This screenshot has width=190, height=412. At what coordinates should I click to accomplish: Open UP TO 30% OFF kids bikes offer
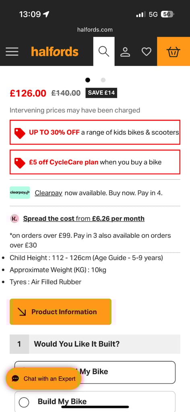95,132
